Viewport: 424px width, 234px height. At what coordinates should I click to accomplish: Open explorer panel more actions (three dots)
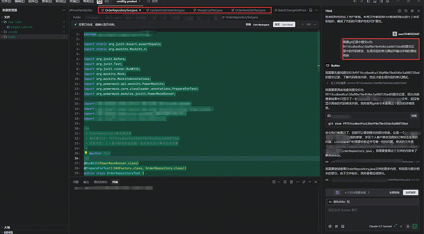click(x=63, y=10)
